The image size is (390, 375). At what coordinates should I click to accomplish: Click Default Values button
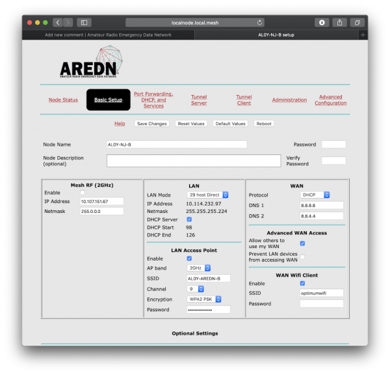[x=230, y=124]
